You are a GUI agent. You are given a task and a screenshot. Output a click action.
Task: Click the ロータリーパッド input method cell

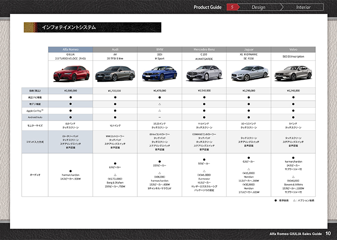point(70,142)
